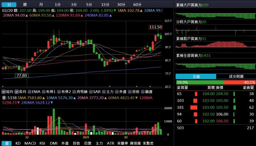Enable the 布林1 Bollinger checkbox
Image resolution: width=256 pixels, height=146 pixels.
click(x=44, y=92)
